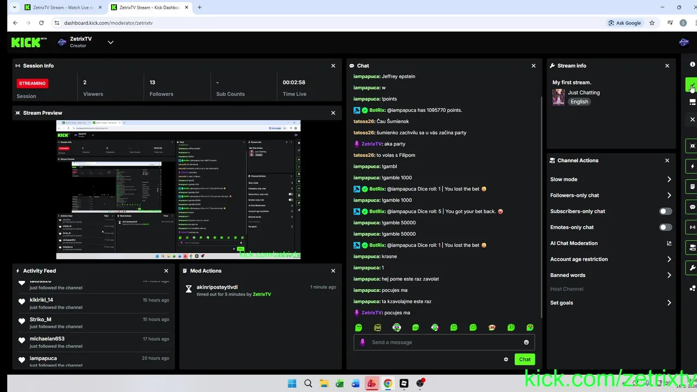This screenshot has width=697, height=392.
Task: Open File Explorer from taskbar
Action: click(323, 383)
